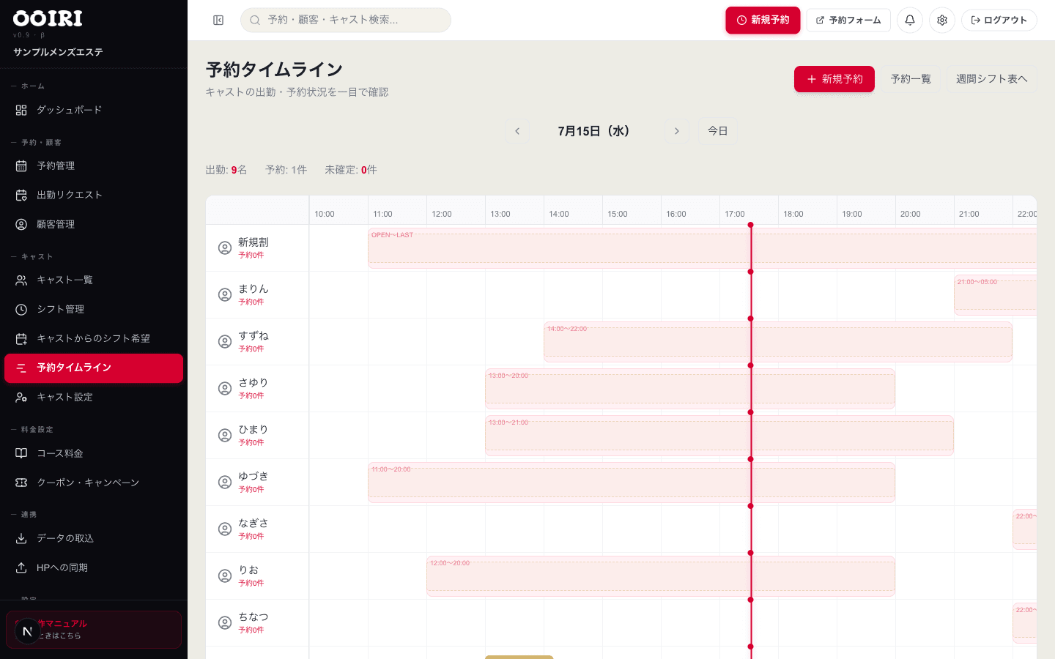The height and width of the screenshot is (659, 1055).
Task: Focus the 予約・顧客・キャスト検索 search field
Action: pyautogui.click(x=346, y=21)
